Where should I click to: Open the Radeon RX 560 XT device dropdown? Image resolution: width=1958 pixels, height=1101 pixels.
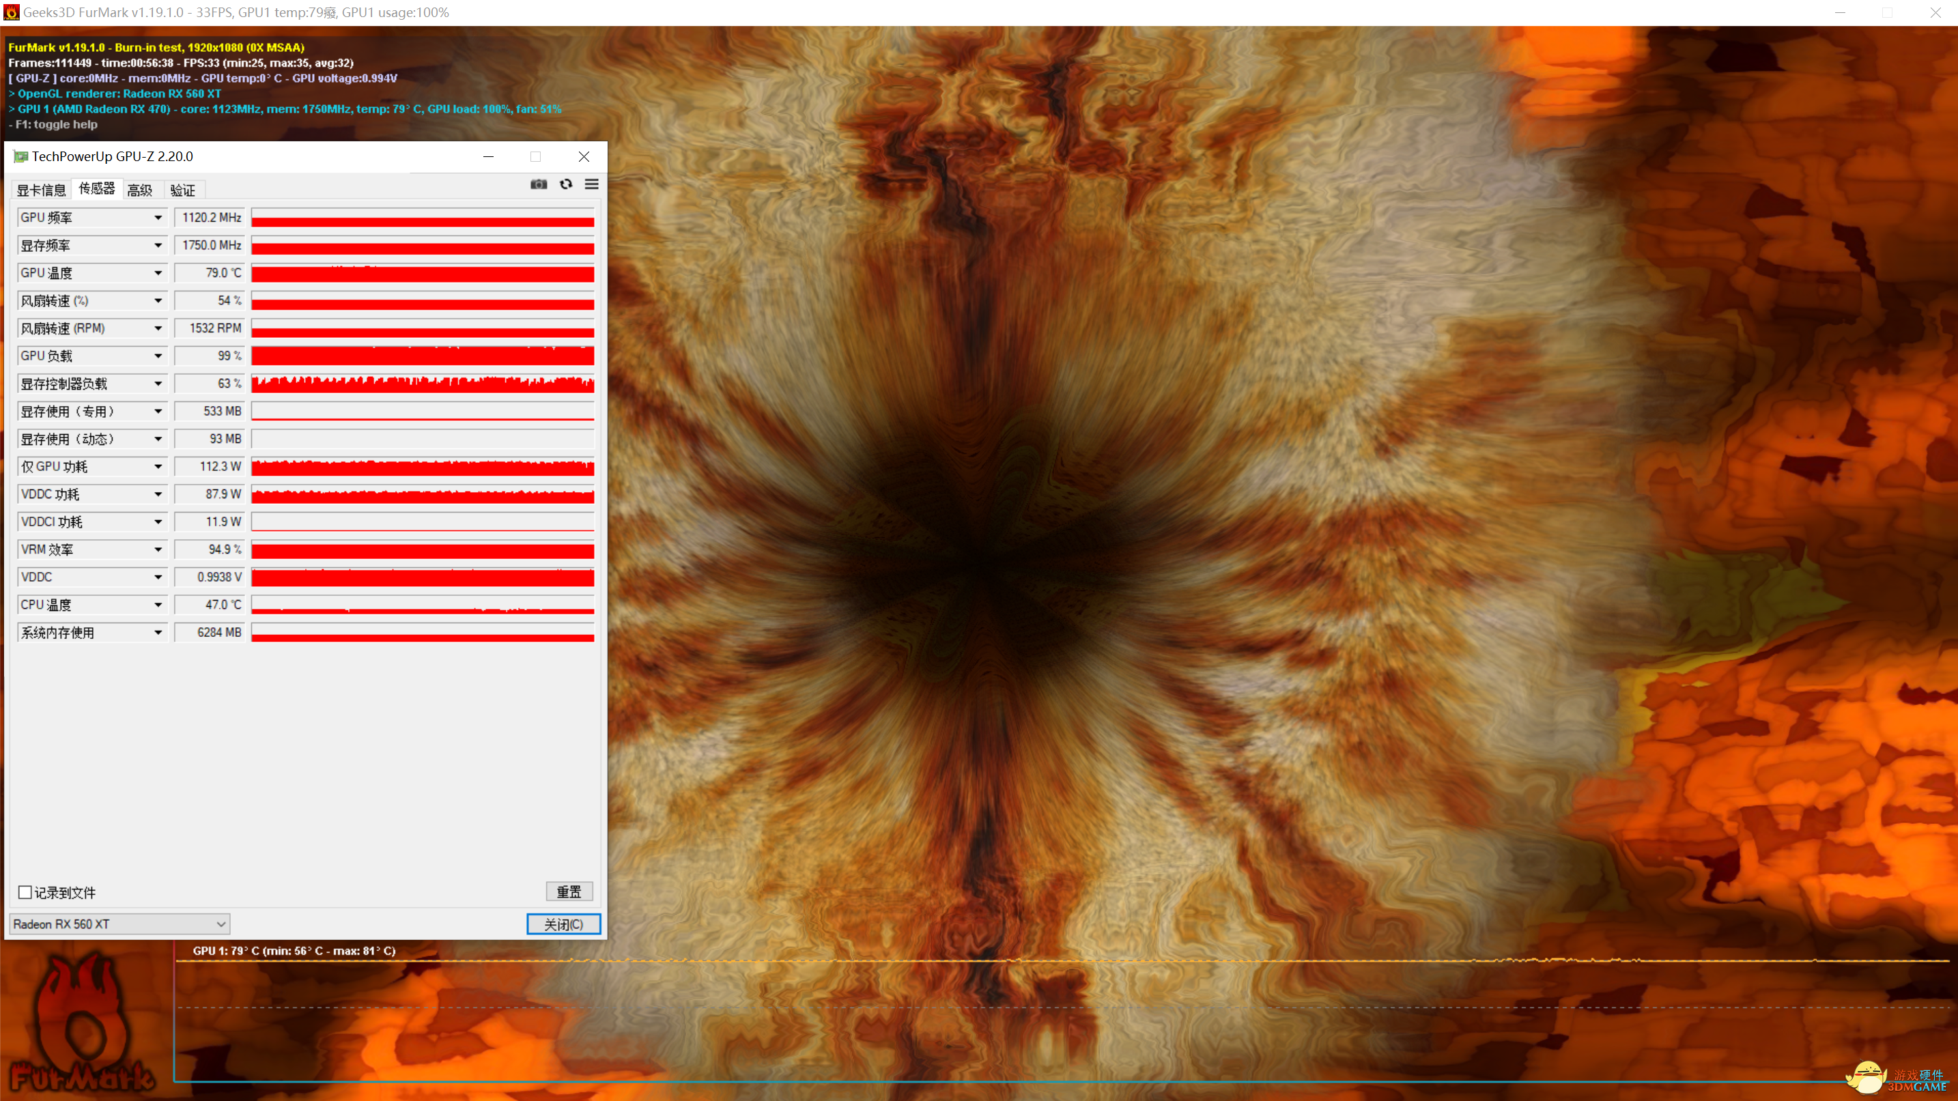(119, 924)
